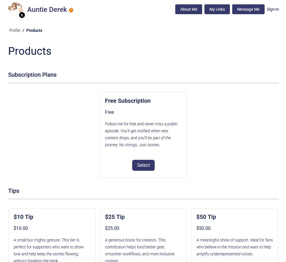The width and height of the screenshot is (286, 262).
Task: Click the Auntie Derek name heading
Action: tap(47, 10)
